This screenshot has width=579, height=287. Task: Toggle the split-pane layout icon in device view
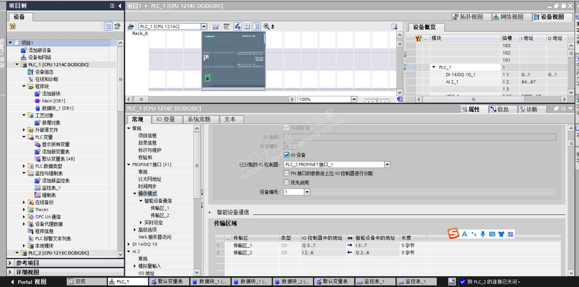pyautogui.click(x=256, y=27)
